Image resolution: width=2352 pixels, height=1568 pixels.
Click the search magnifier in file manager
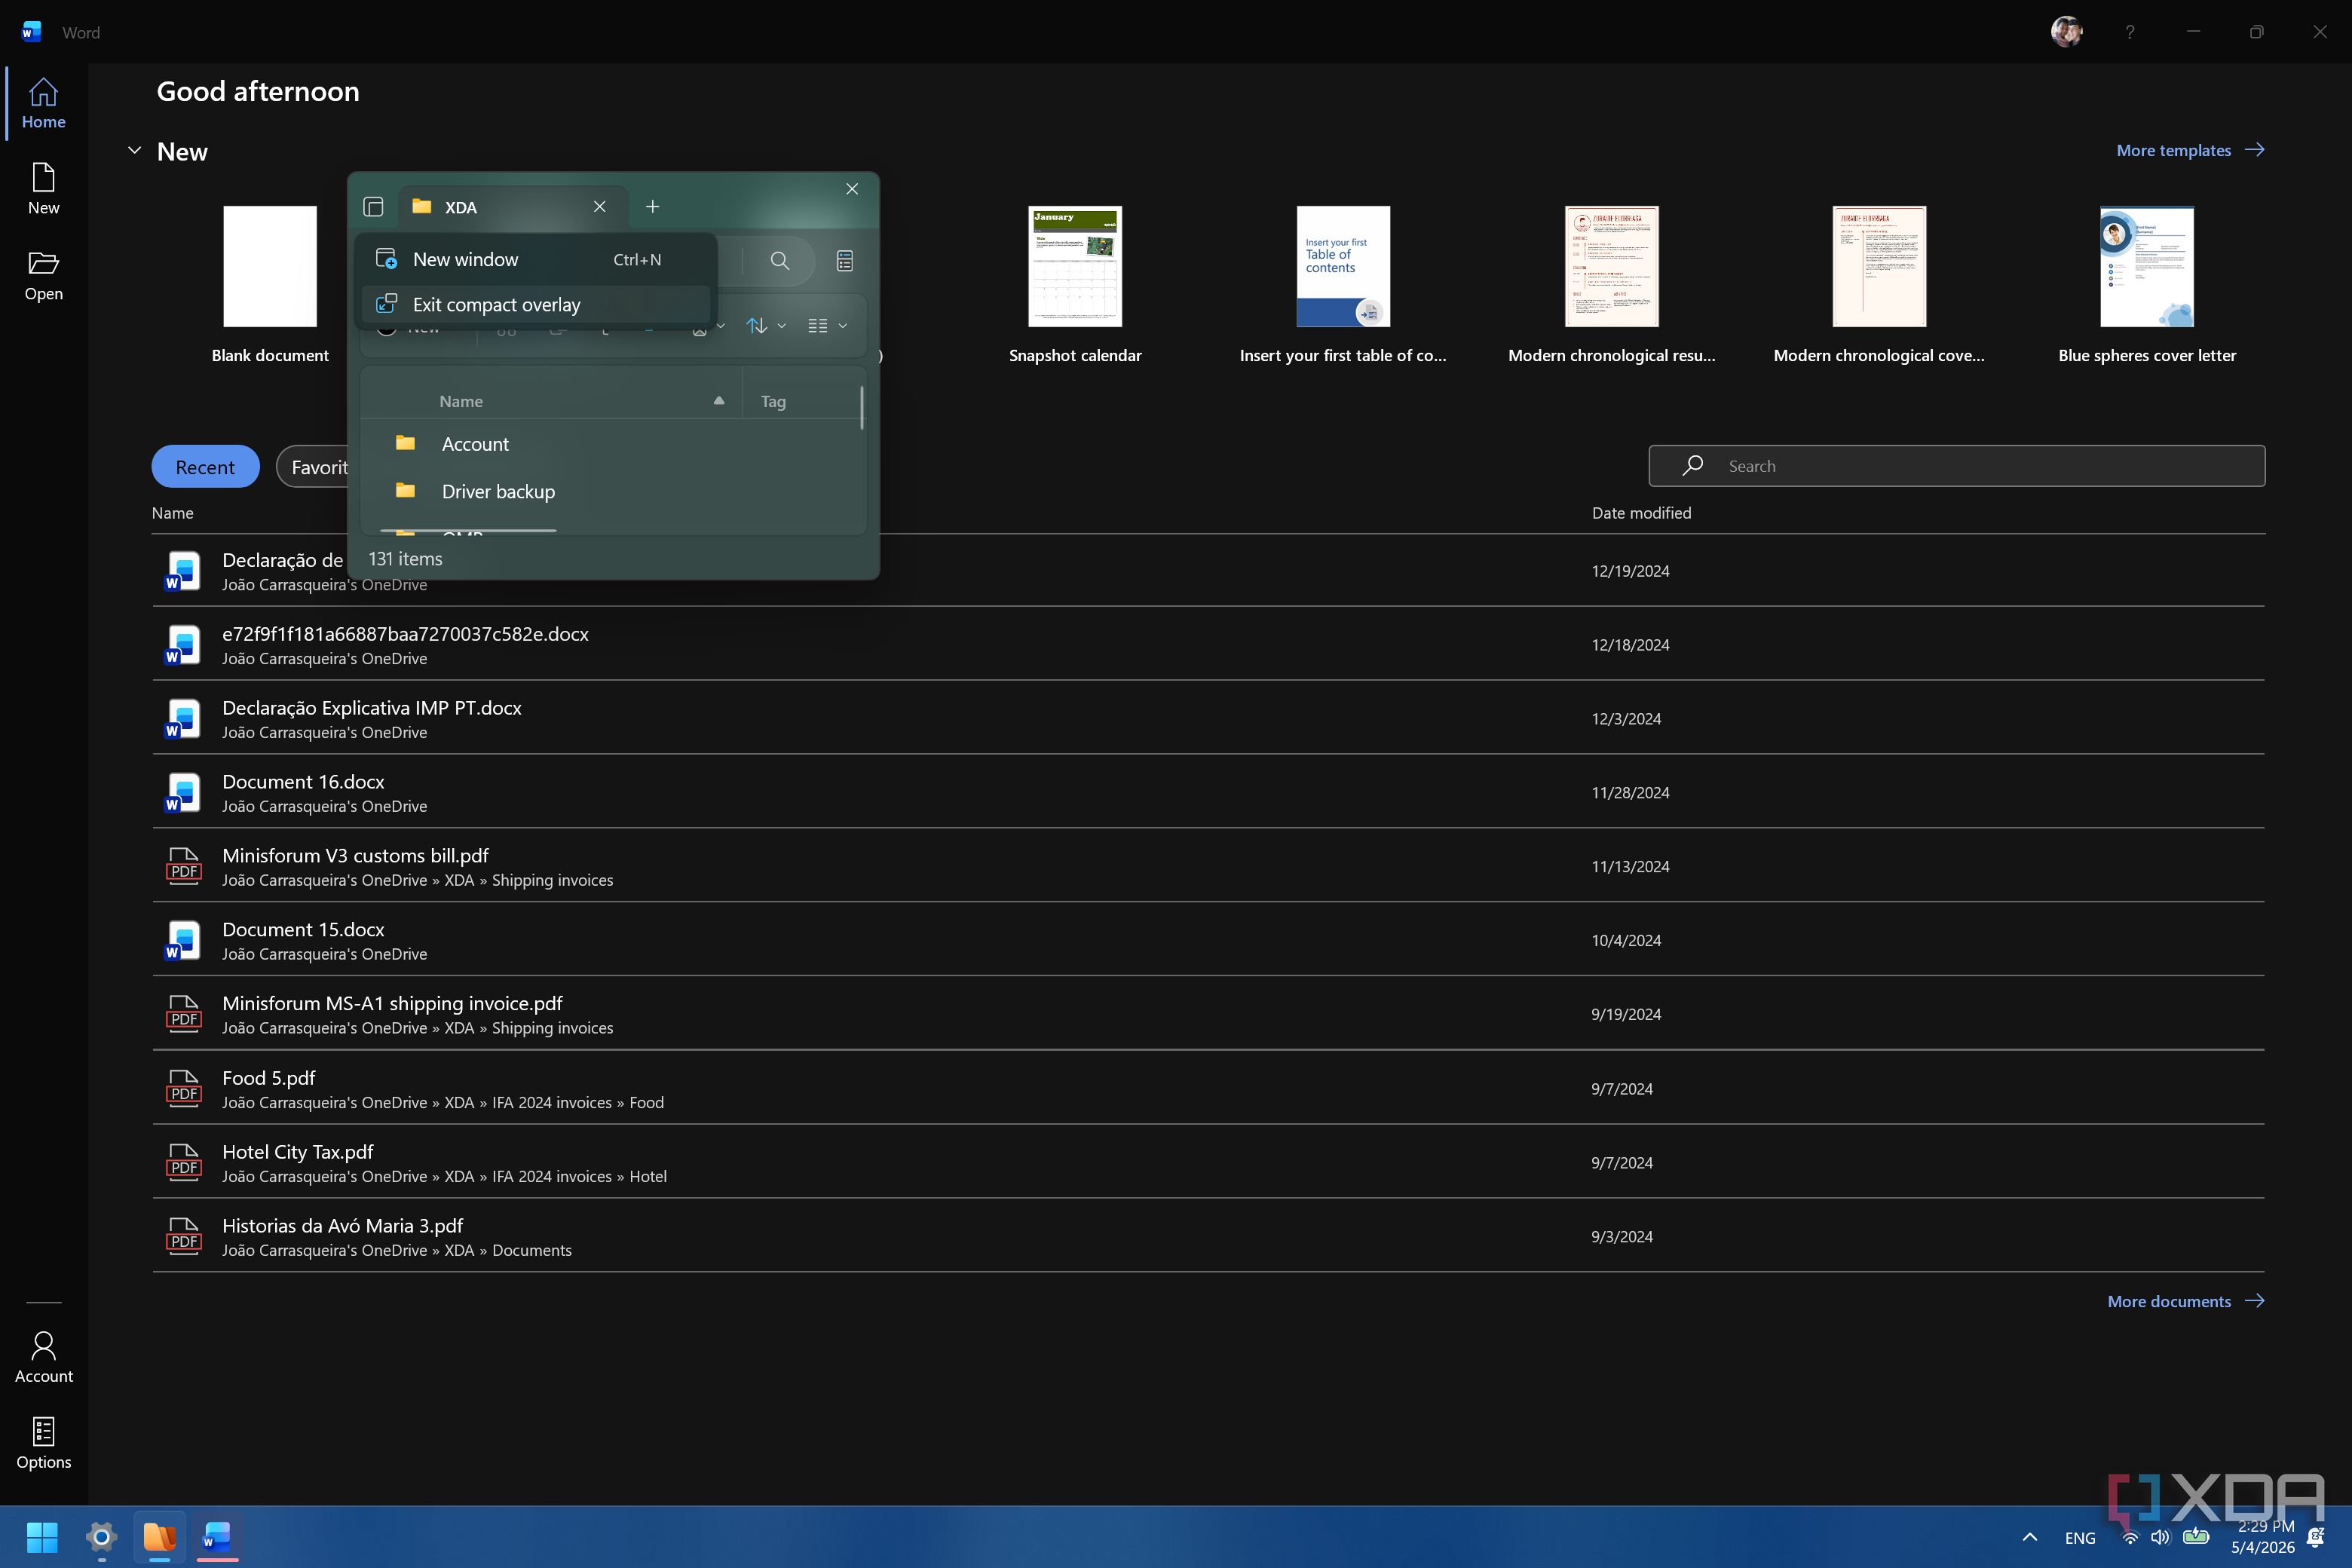tap(779, 261)
